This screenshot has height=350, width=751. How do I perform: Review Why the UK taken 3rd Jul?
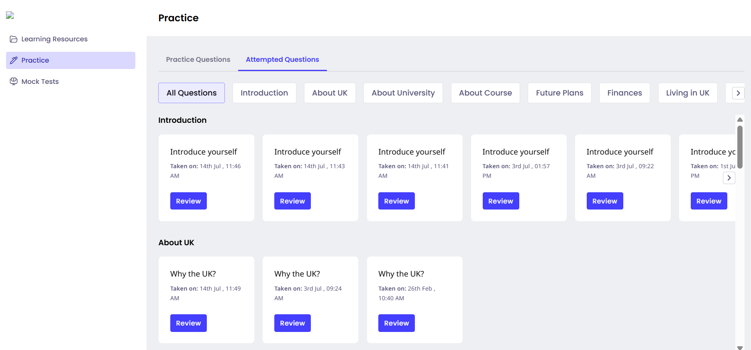(292, 323)
